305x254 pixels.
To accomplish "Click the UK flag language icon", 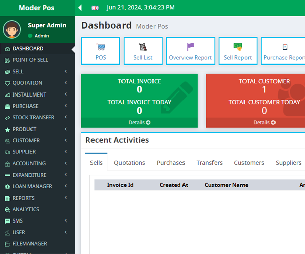I will click(x=95, y=8).
